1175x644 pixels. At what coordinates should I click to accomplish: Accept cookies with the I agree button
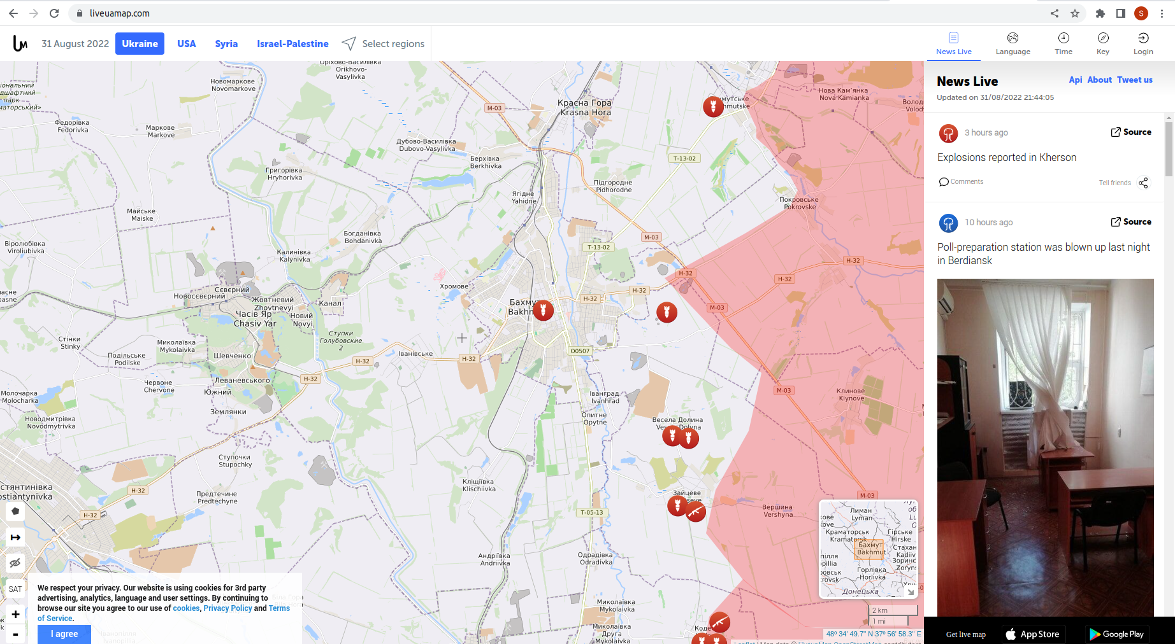64,634
